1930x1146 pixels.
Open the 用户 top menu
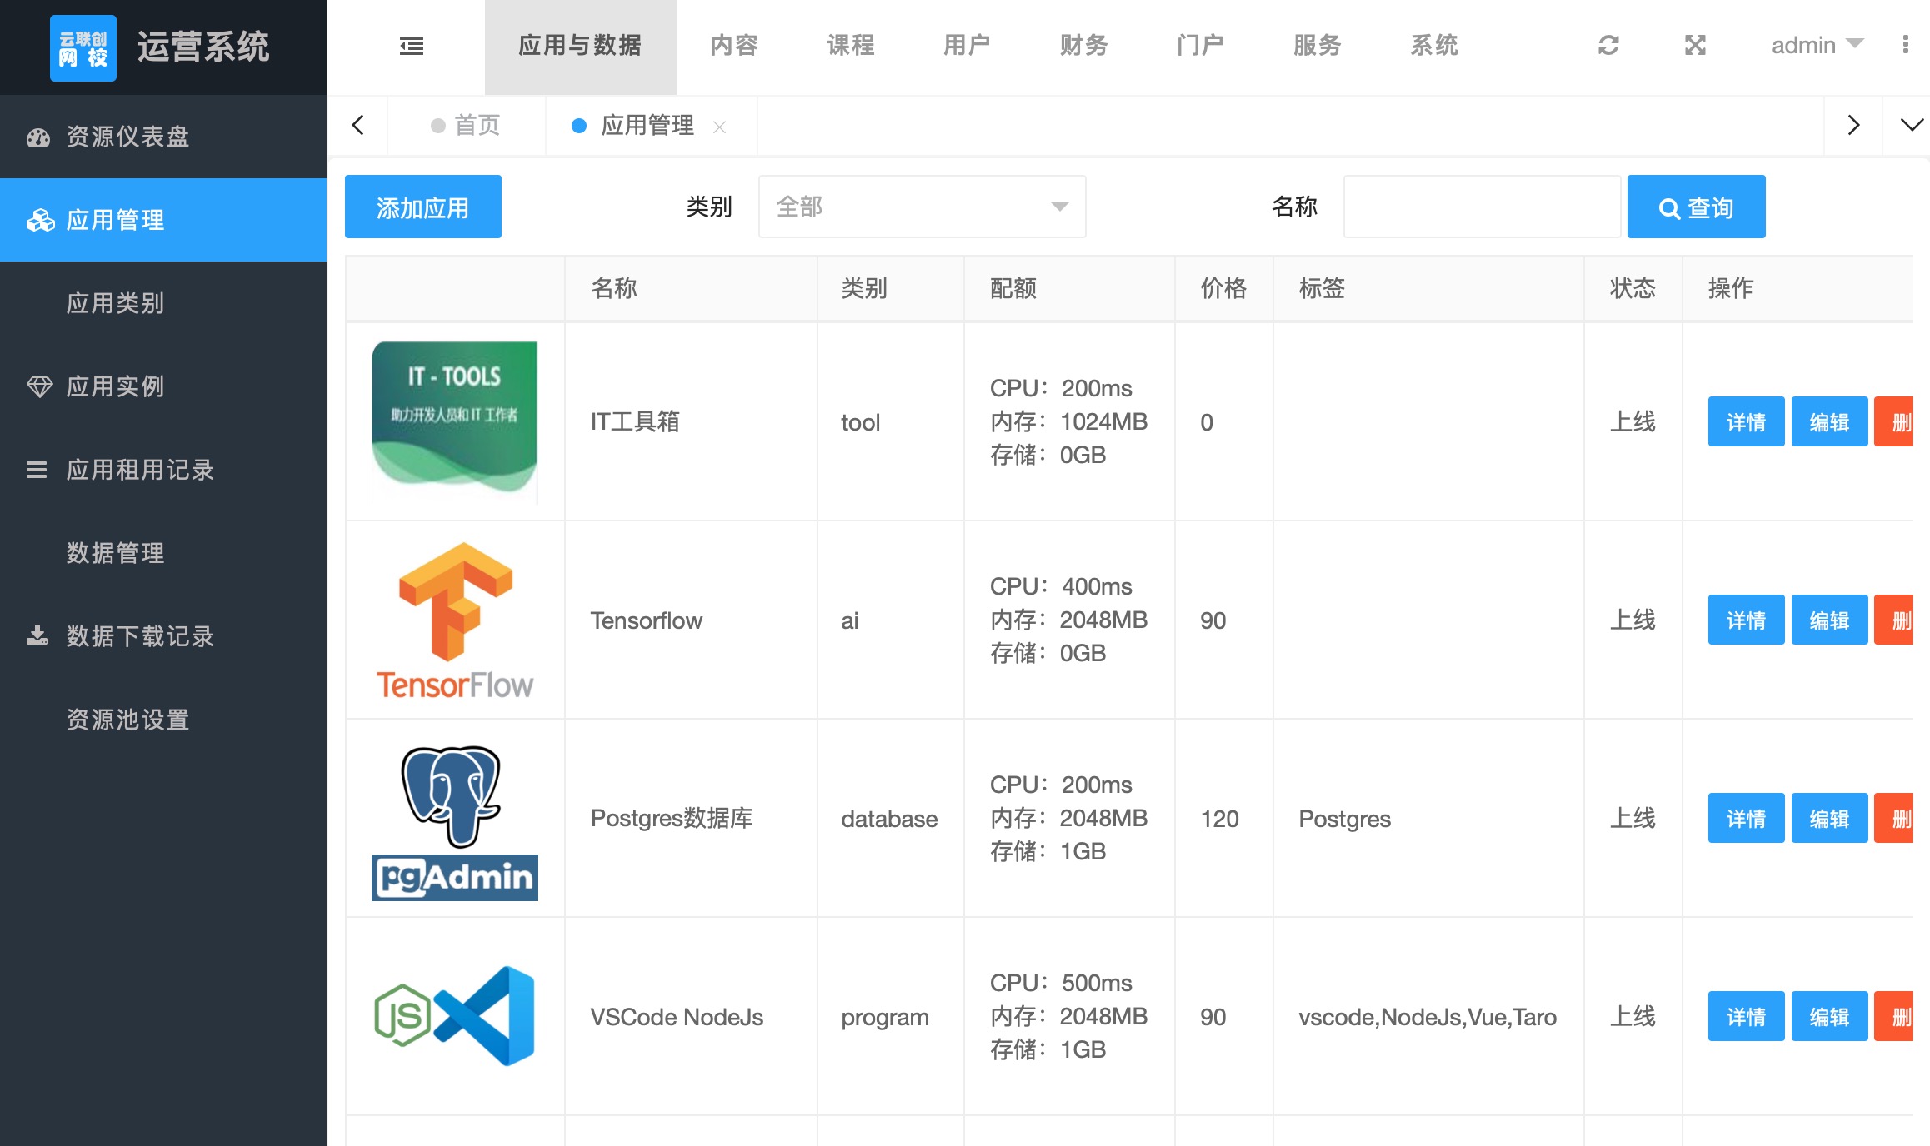tap(967, 46)
